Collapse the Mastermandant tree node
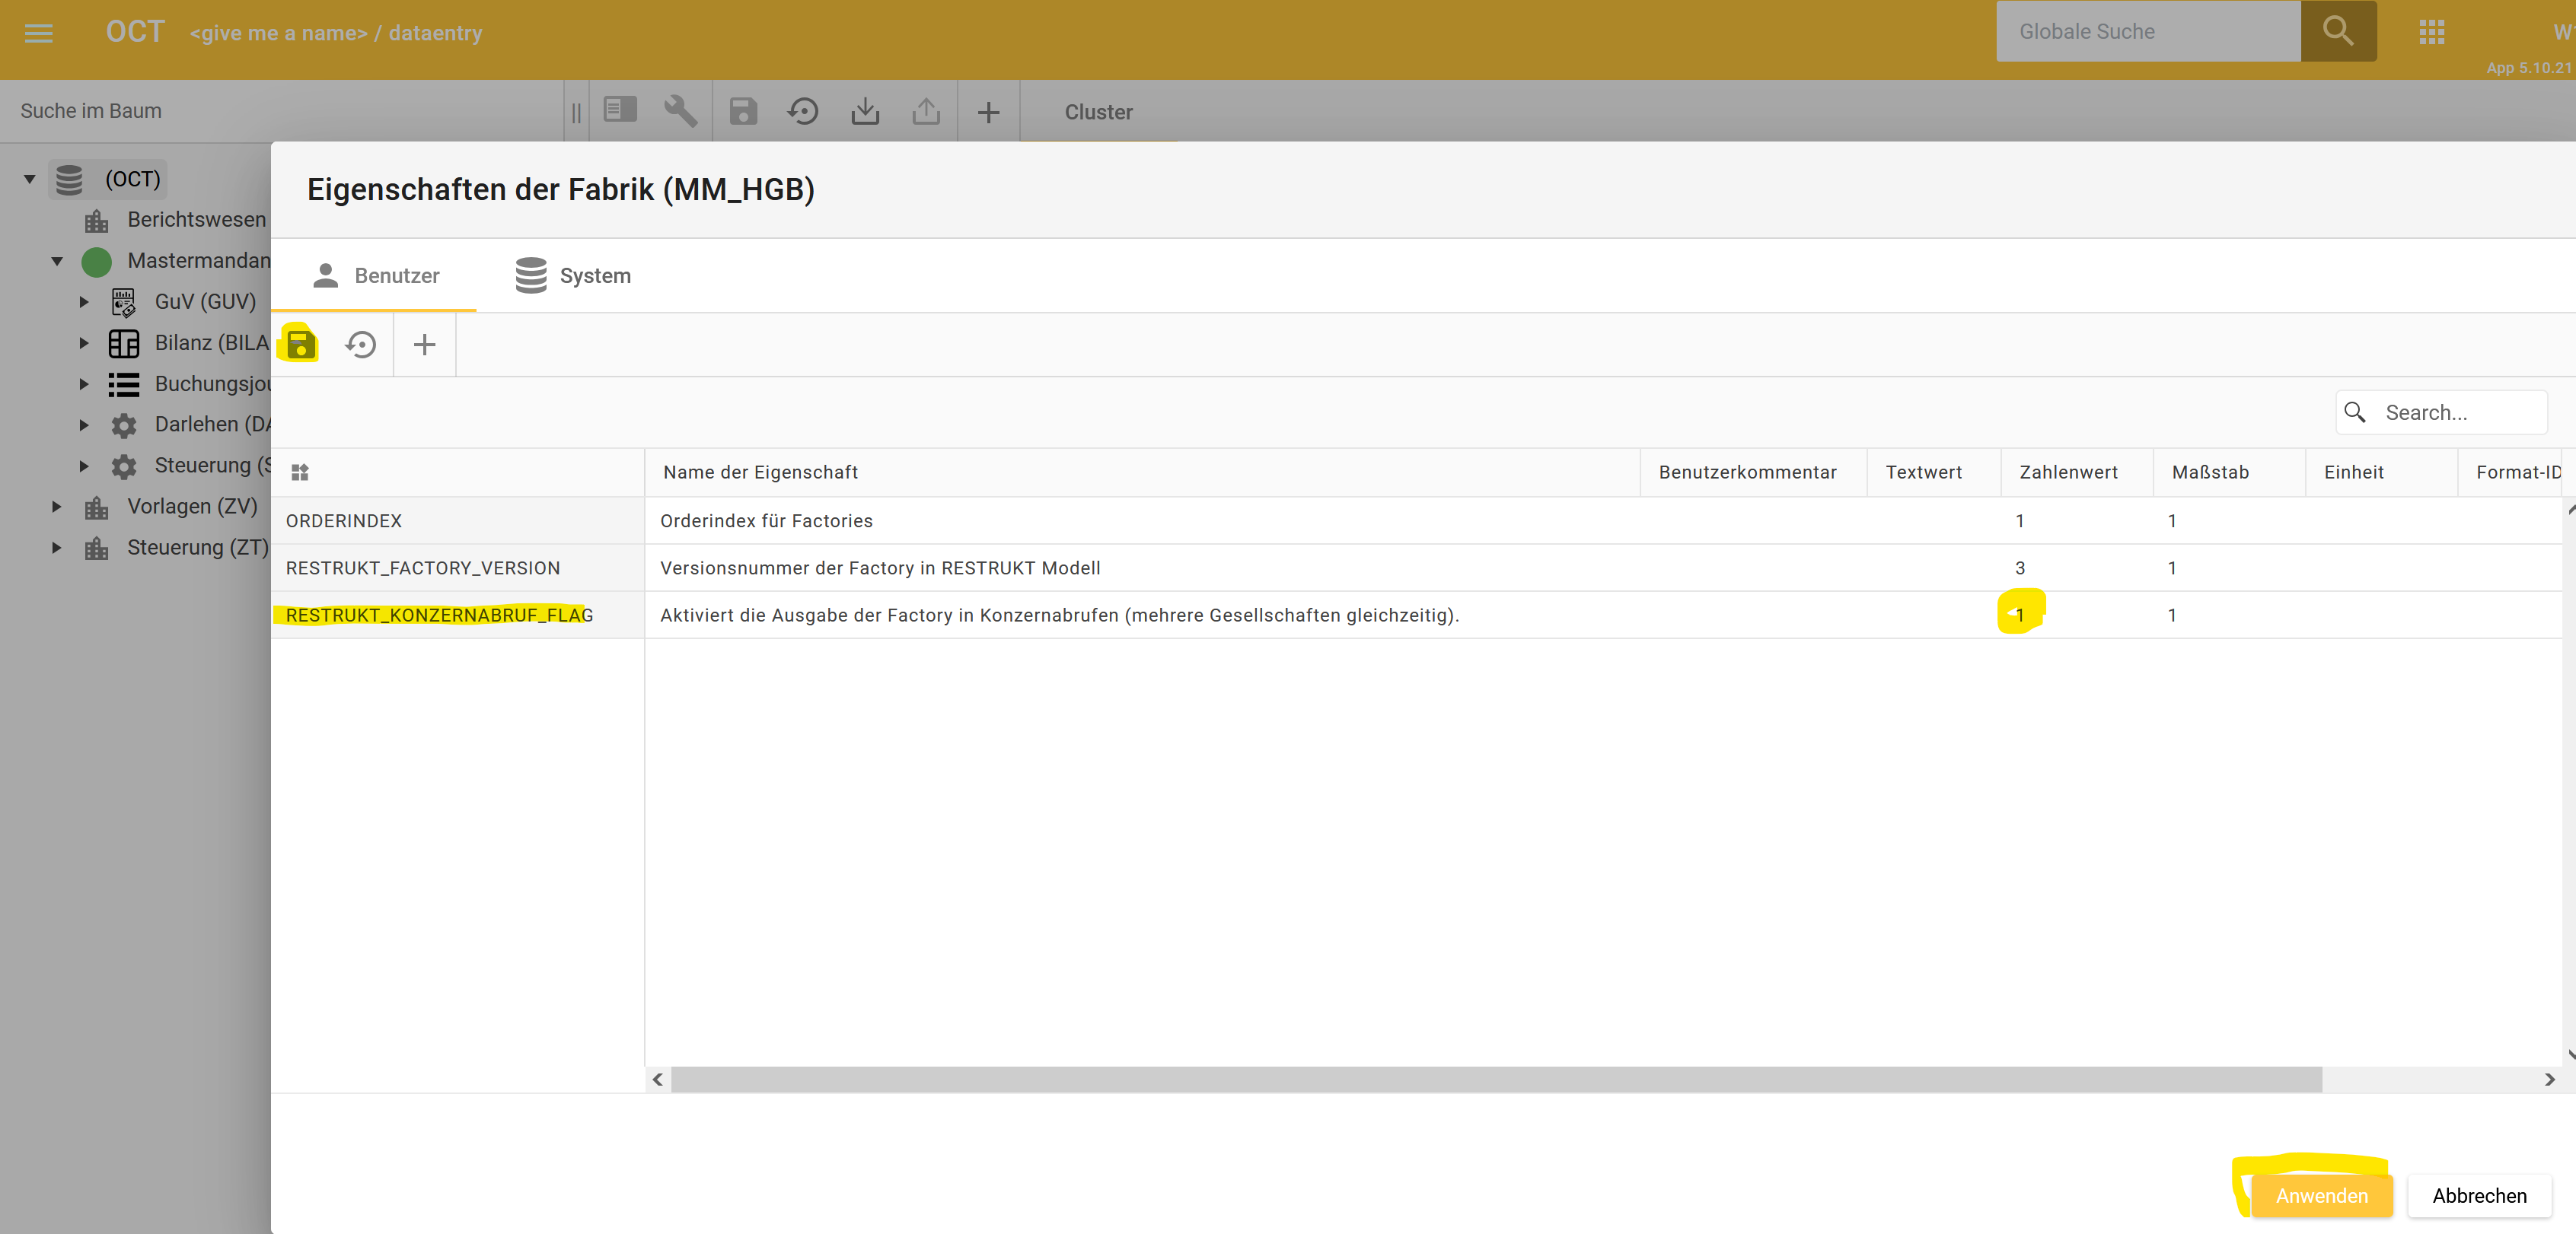The height and width of the screenshot is (1234, 2576). (x=57, y=261)
